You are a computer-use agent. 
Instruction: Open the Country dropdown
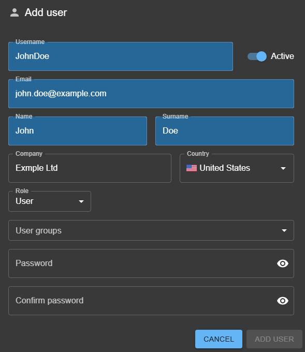[x=237, y=168]
